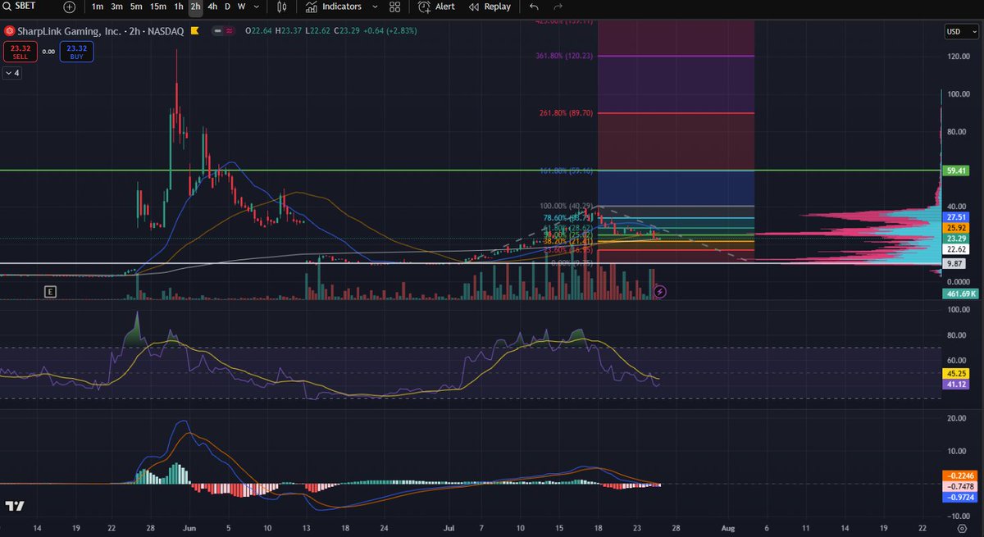Click the E earnings marker on chart
Image resolution: width=984 pixels, height=537 pixels.
pos(50,291)
